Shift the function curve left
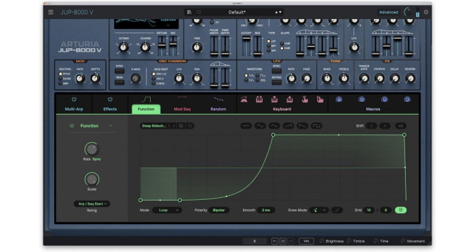The image size is (475, 252). pyautogui.click(x=372, y=126)
